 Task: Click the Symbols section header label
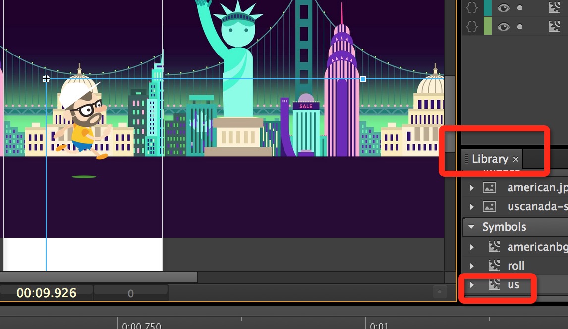click(504, 227)
